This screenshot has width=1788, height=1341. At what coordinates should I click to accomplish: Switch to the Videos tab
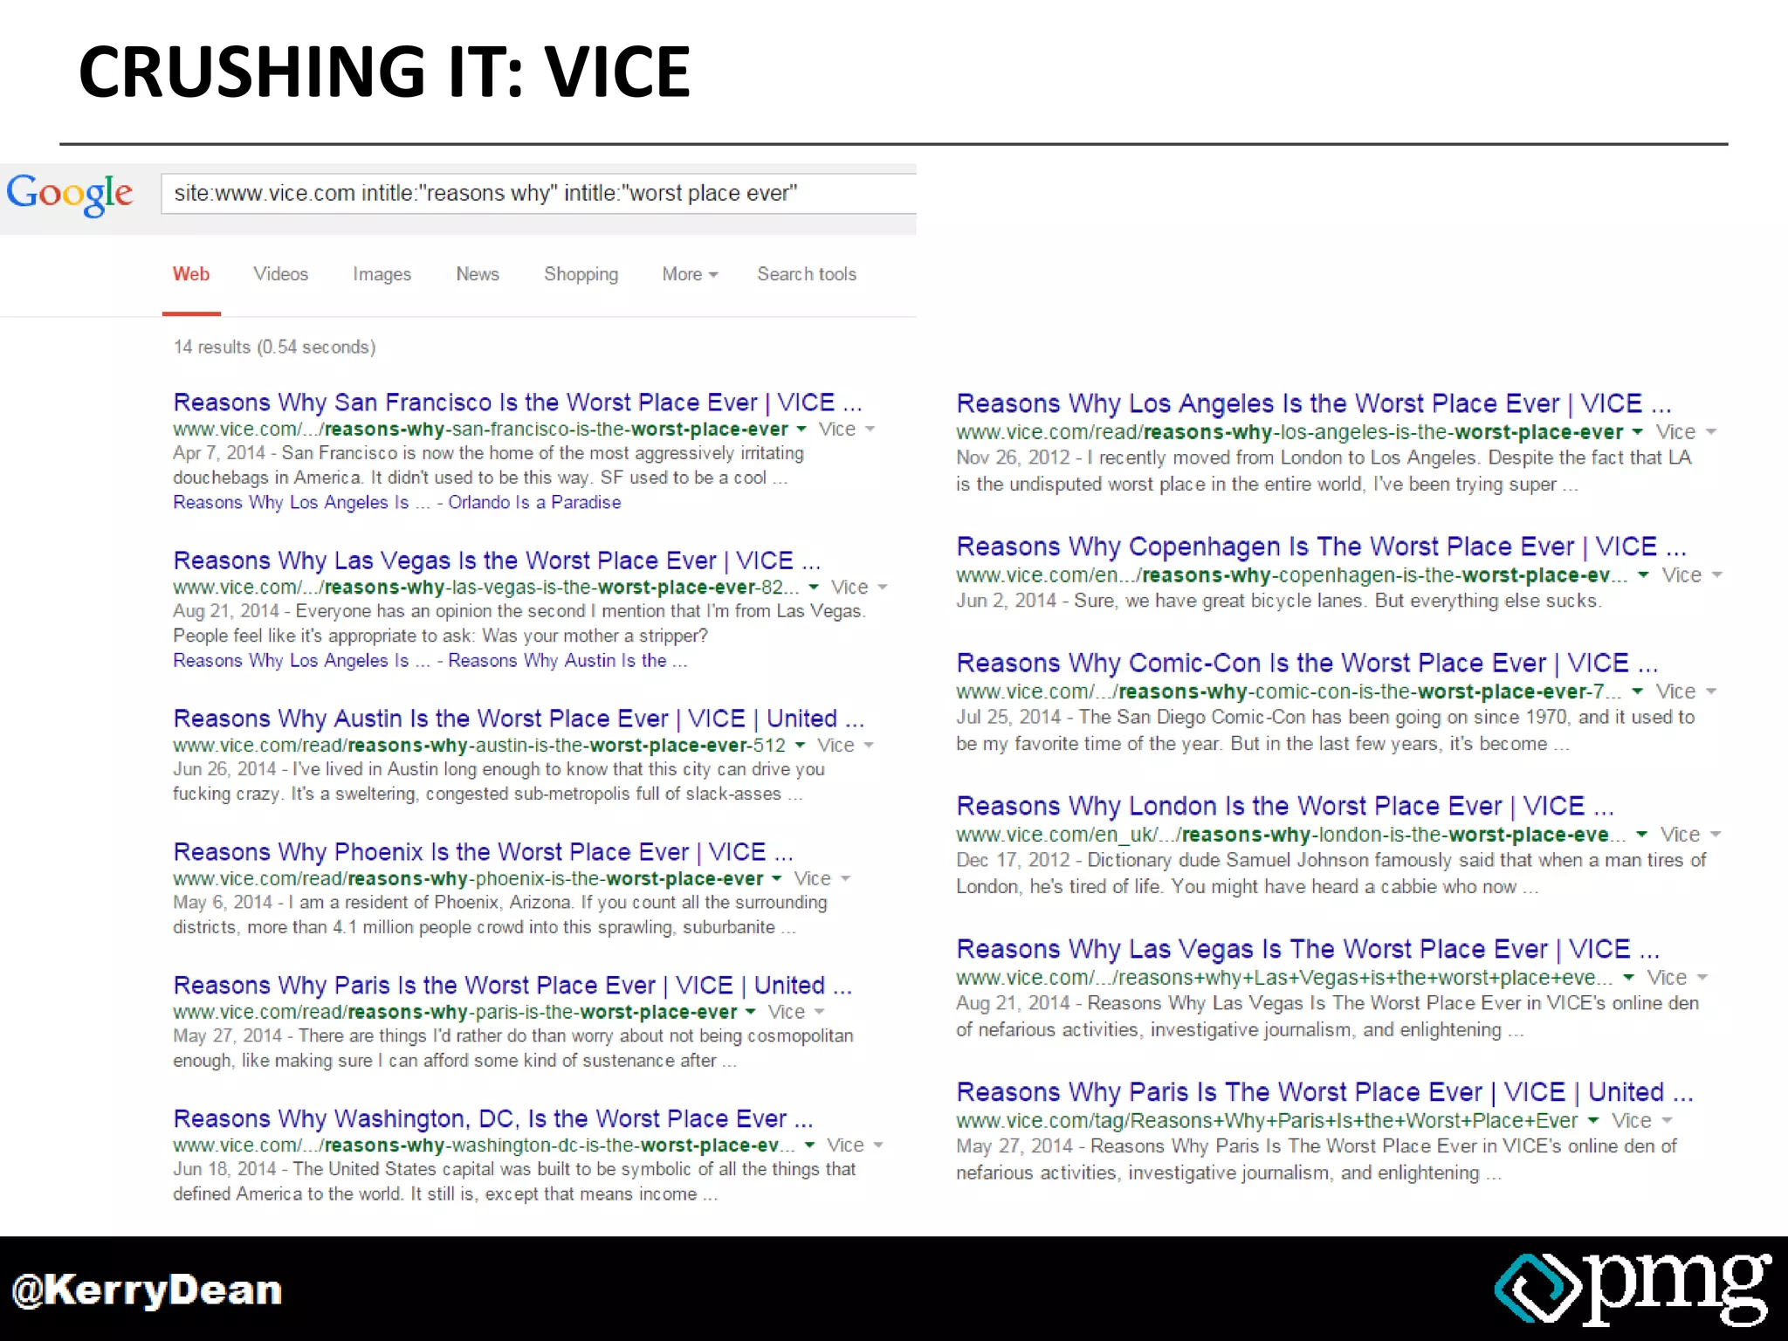pyautogui.click(x=281, y=274)
